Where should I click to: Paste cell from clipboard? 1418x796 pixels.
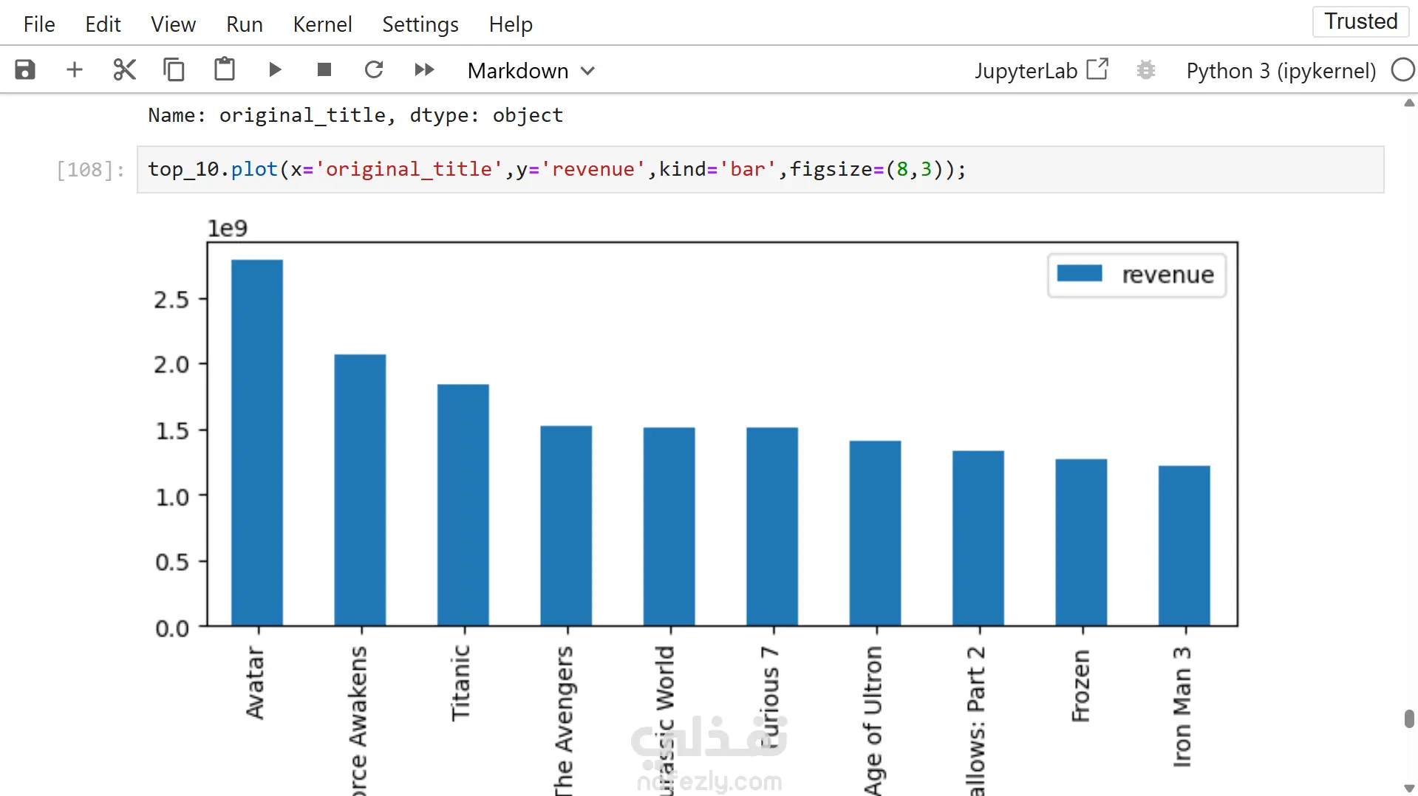point(224,70)
